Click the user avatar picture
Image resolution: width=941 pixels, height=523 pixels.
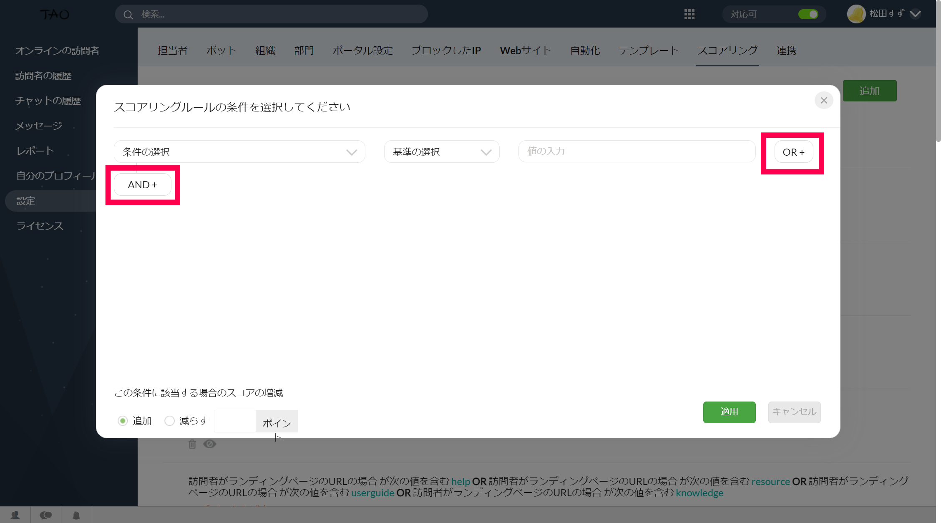pos(856,14)
